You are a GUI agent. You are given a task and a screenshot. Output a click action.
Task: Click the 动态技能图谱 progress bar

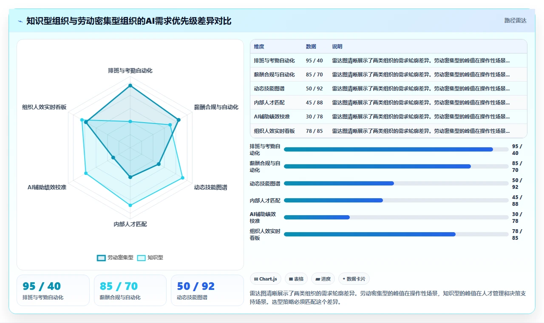tap(396, 183)
